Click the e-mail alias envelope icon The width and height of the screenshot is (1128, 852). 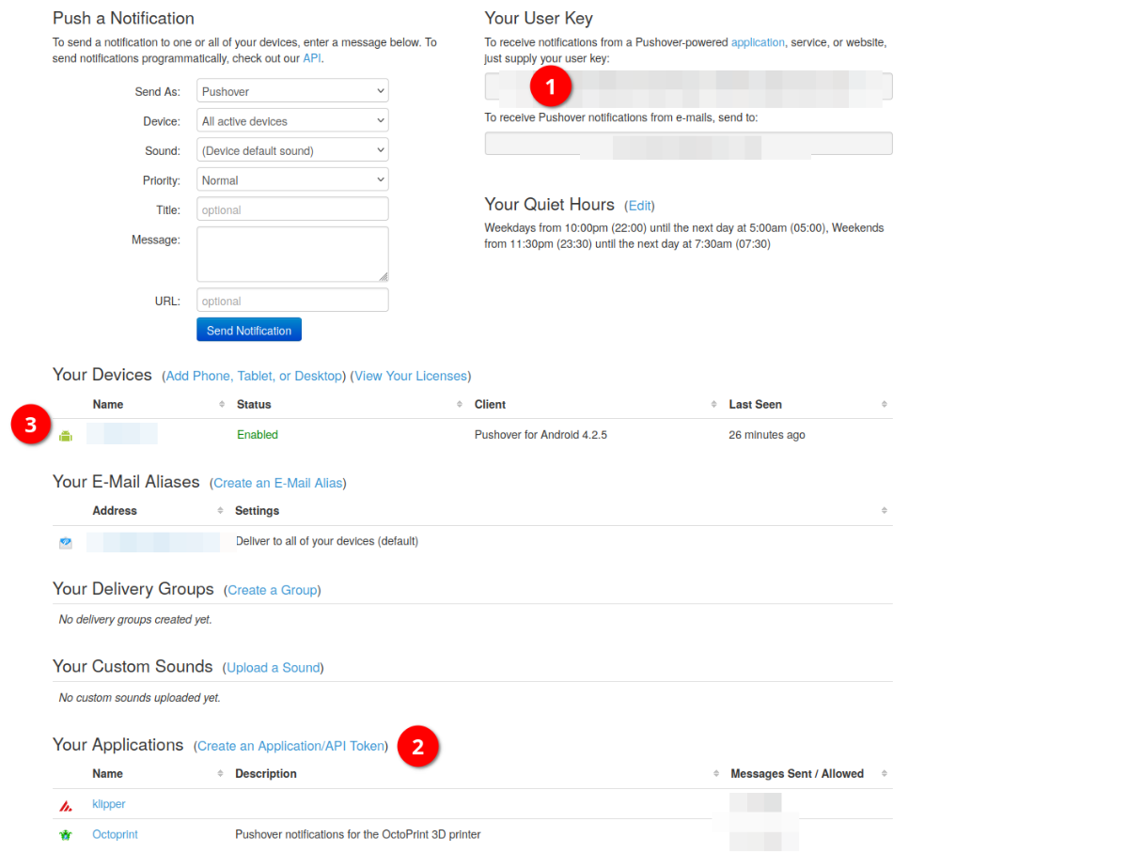[x=66, y=543]
